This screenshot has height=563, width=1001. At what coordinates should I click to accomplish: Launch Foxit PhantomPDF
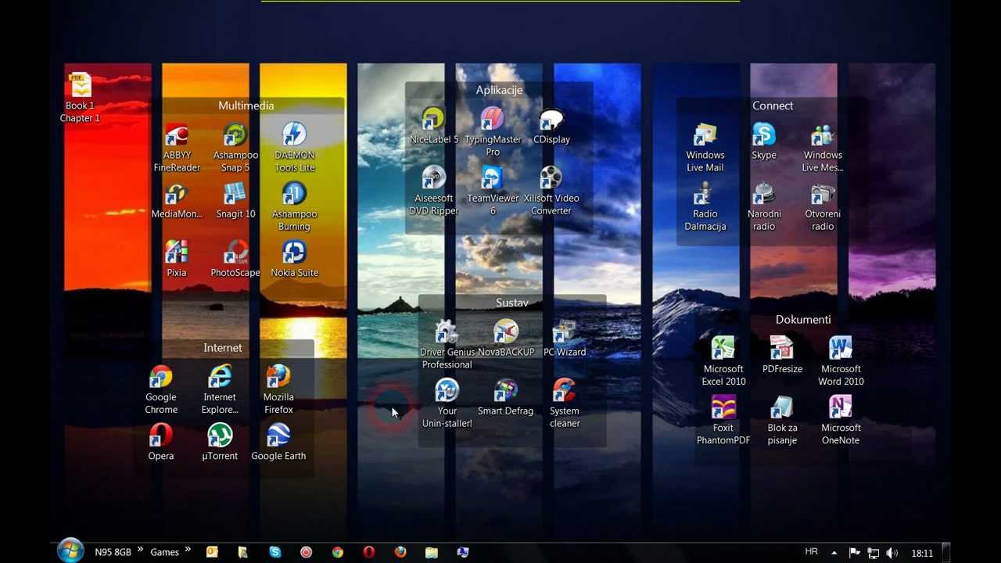723,420
